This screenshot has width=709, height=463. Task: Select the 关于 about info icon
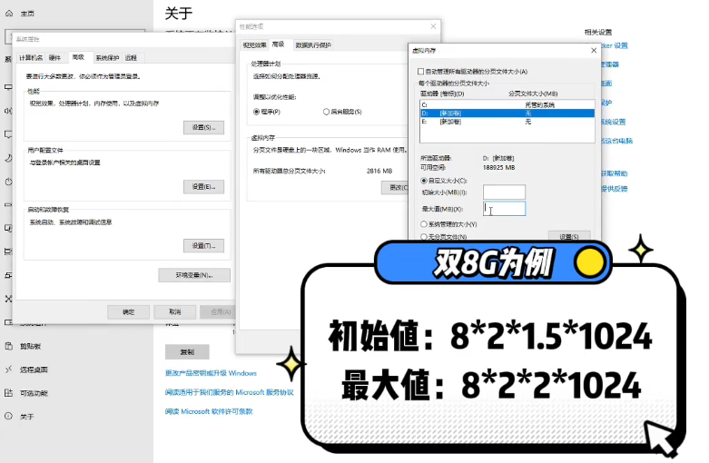(8, 417)
